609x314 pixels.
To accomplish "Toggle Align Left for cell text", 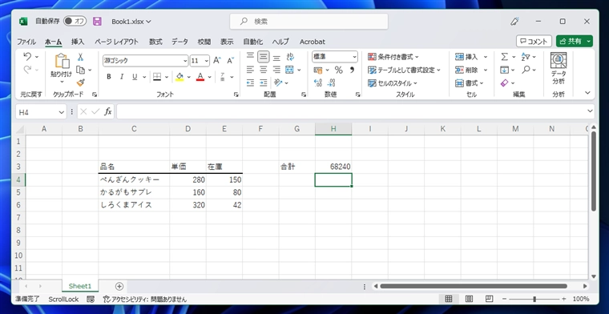I will point(251,70).
